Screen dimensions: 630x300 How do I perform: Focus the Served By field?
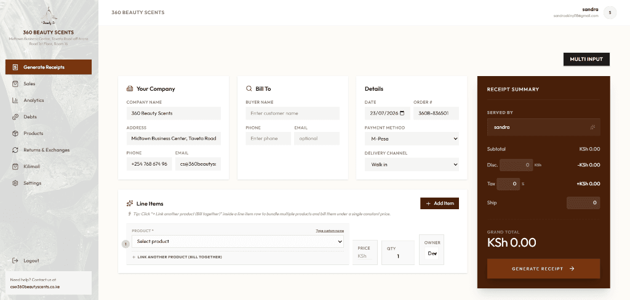[x=544, y=127]
